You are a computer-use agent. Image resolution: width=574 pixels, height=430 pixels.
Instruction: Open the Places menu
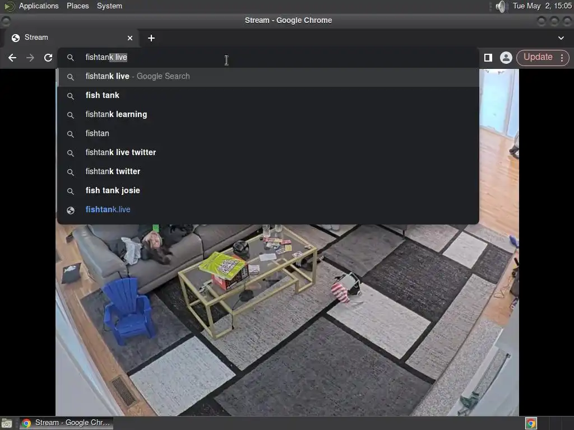tap(77, 6)
